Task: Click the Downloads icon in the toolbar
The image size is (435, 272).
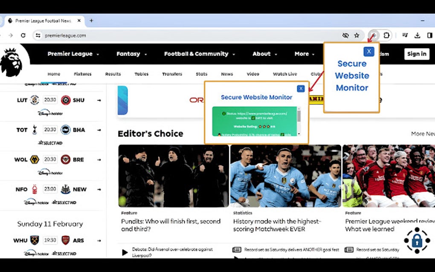Action: tap(417, 35)
